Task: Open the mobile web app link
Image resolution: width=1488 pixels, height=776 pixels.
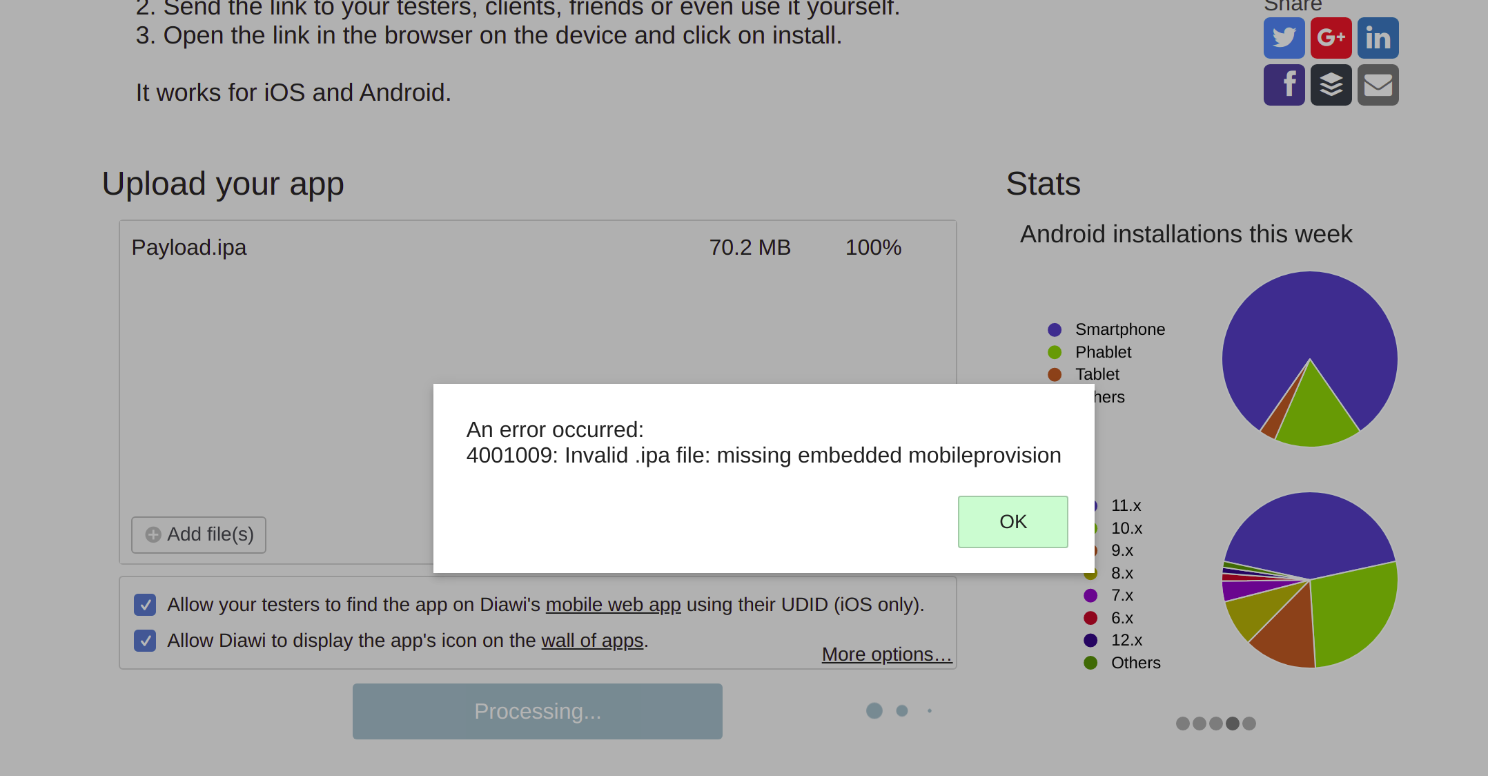Action: [613, 605]
